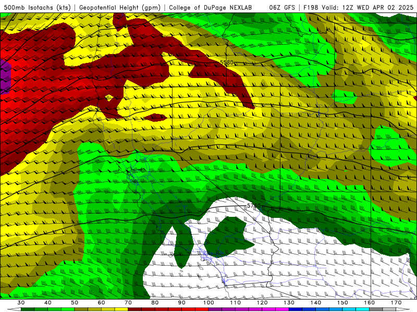This screenshot has width=417, height=312.
Task: Click the 170 value on the color scale
Action: point(396,303)
